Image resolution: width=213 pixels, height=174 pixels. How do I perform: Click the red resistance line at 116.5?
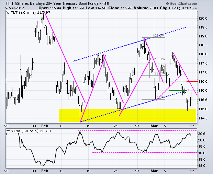(192, 81)
